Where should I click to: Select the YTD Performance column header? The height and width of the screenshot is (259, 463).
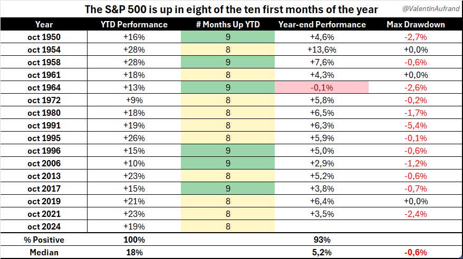pos(134,24)
